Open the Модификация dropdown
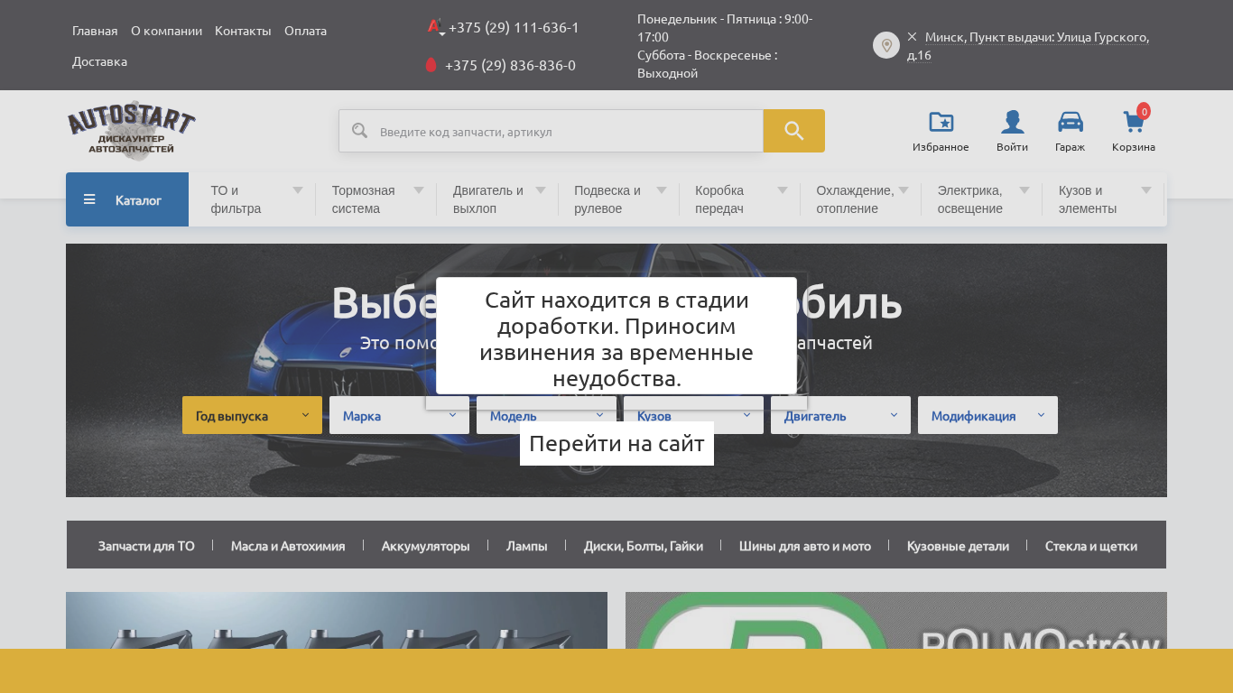Viewport: 1233px width, 693px height. pos(987,415)
